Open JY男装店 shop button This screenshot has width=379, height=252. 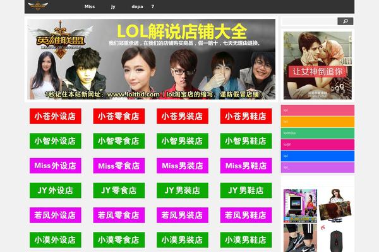[x=183, y=190]
